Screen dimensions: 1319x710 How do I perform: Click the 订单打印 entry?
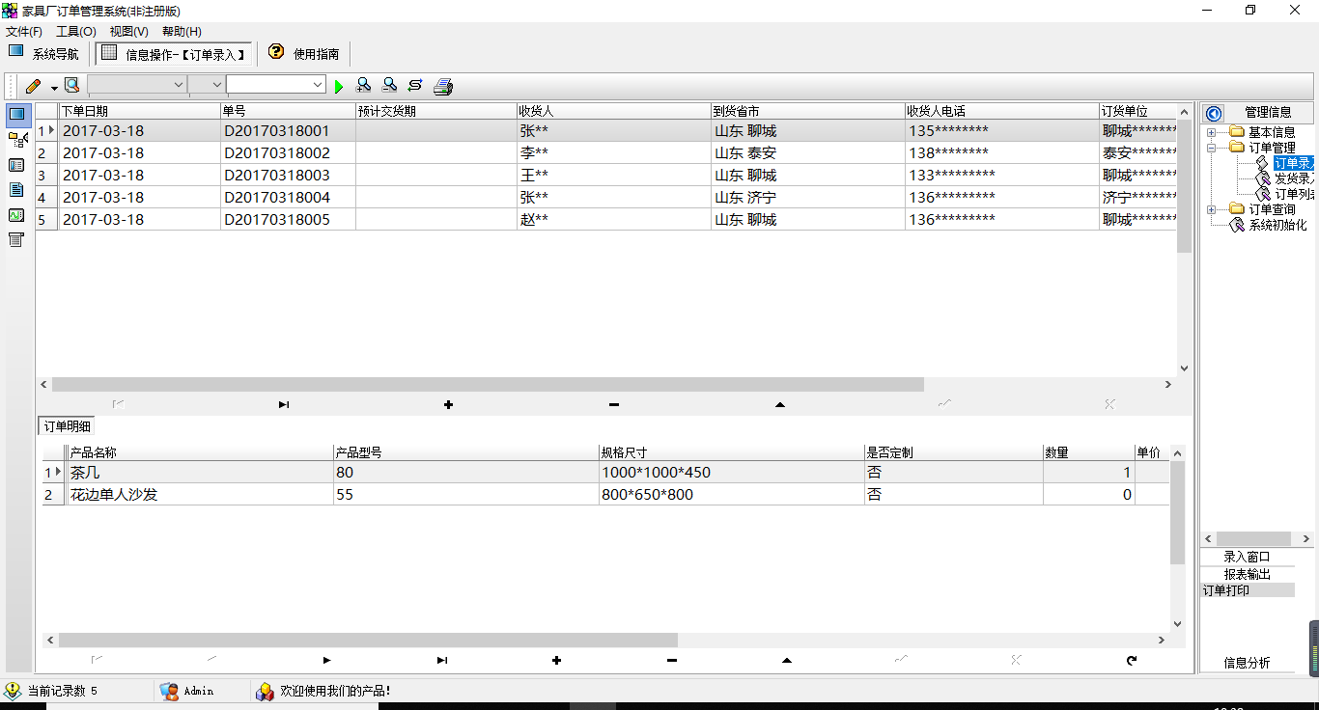[x=1248, y=590]
